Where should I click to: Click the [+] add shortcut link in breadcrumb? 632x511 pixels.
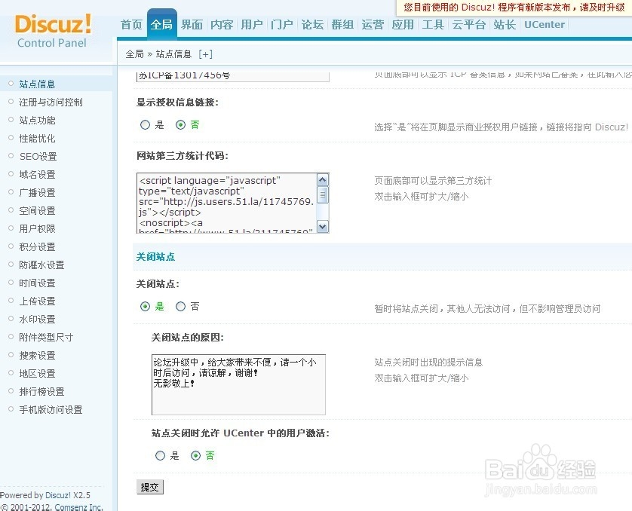pos(205,54)
